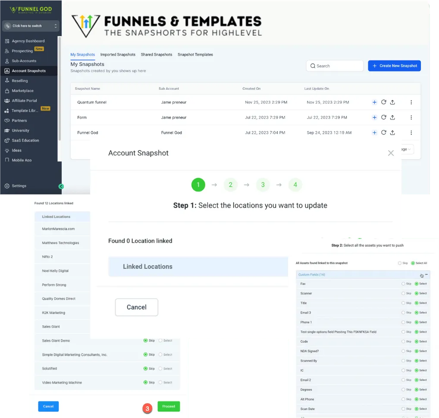The image size is (439, 418).
Task: Go to wizard step 2
Action: [230, 185]
